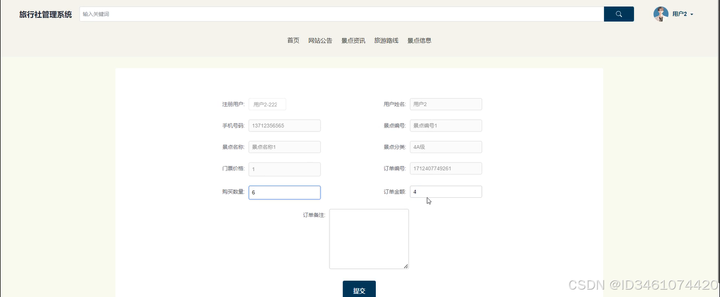
Task: Submit the order with 提交 button
Action: (359, 290)
